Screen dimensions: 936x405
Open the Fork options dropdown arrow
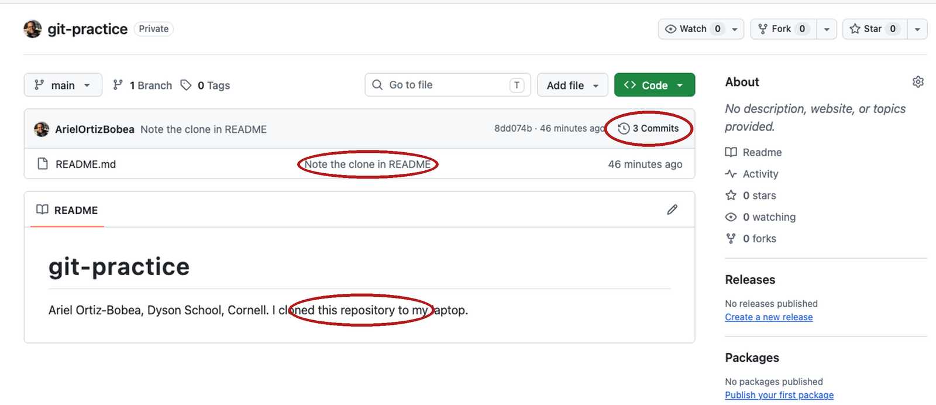[x=827, y=29]
